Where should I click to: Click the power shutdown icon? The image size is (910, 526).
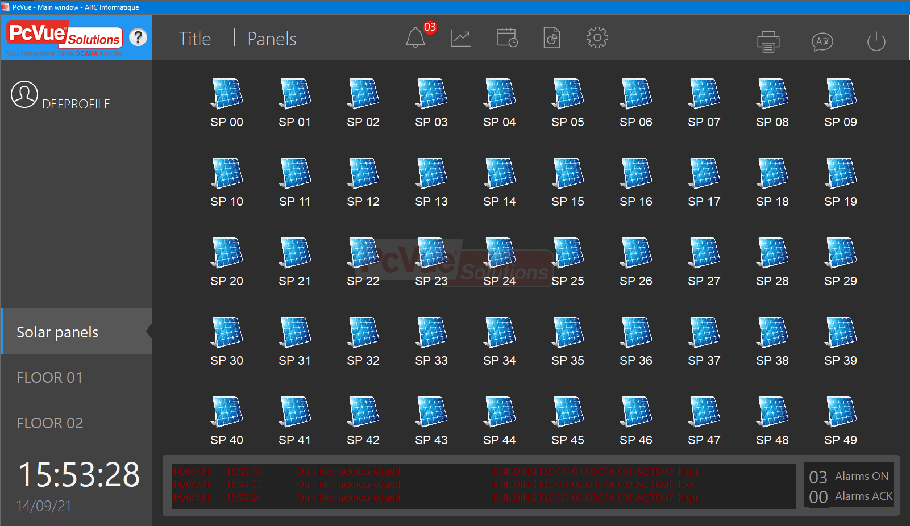tap(876, 41)
